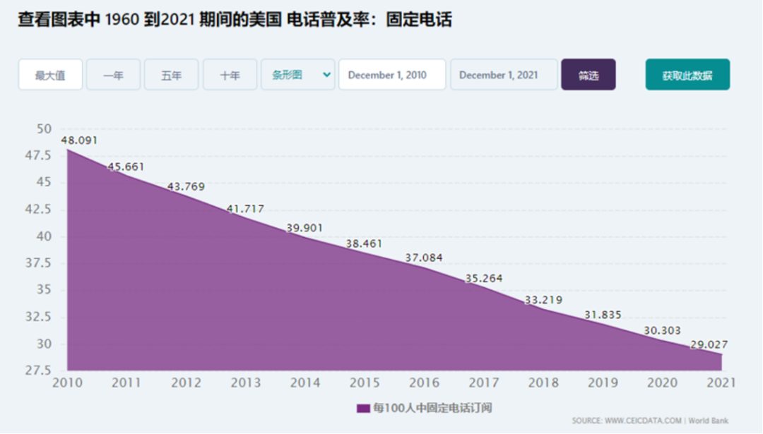The width and height of the screenshot is (763, 434).
Task: Click the 31.835 data label
Action: click(603, 315)
